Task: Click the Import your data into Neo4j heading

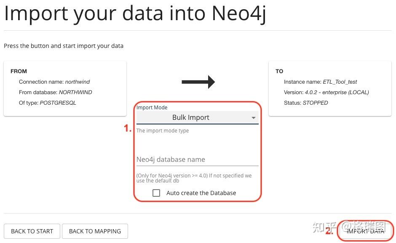Action: click(x=135, y=13)
